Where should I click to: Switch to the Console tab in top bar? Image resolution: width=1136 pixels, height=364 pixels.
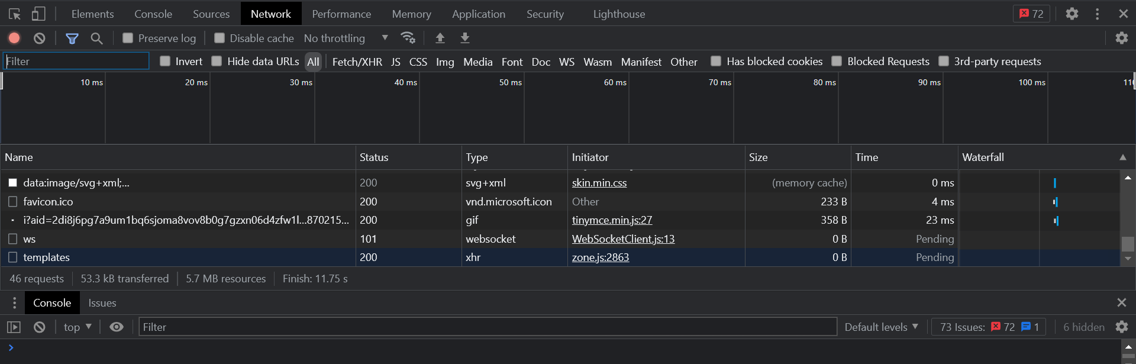click(x=153, y=14)
